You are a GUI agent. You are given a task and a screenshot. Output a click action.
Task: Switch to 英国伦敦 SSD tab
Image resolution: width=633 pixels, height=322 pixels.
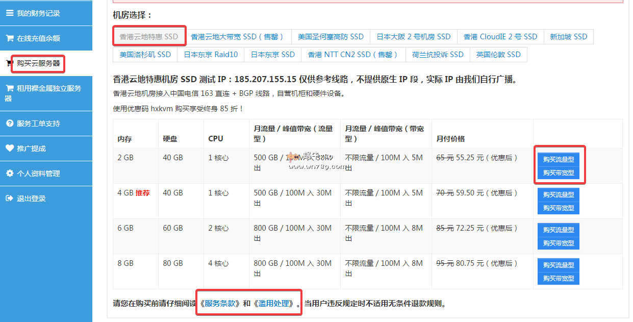pyautogui.click(x=498, y=55)
